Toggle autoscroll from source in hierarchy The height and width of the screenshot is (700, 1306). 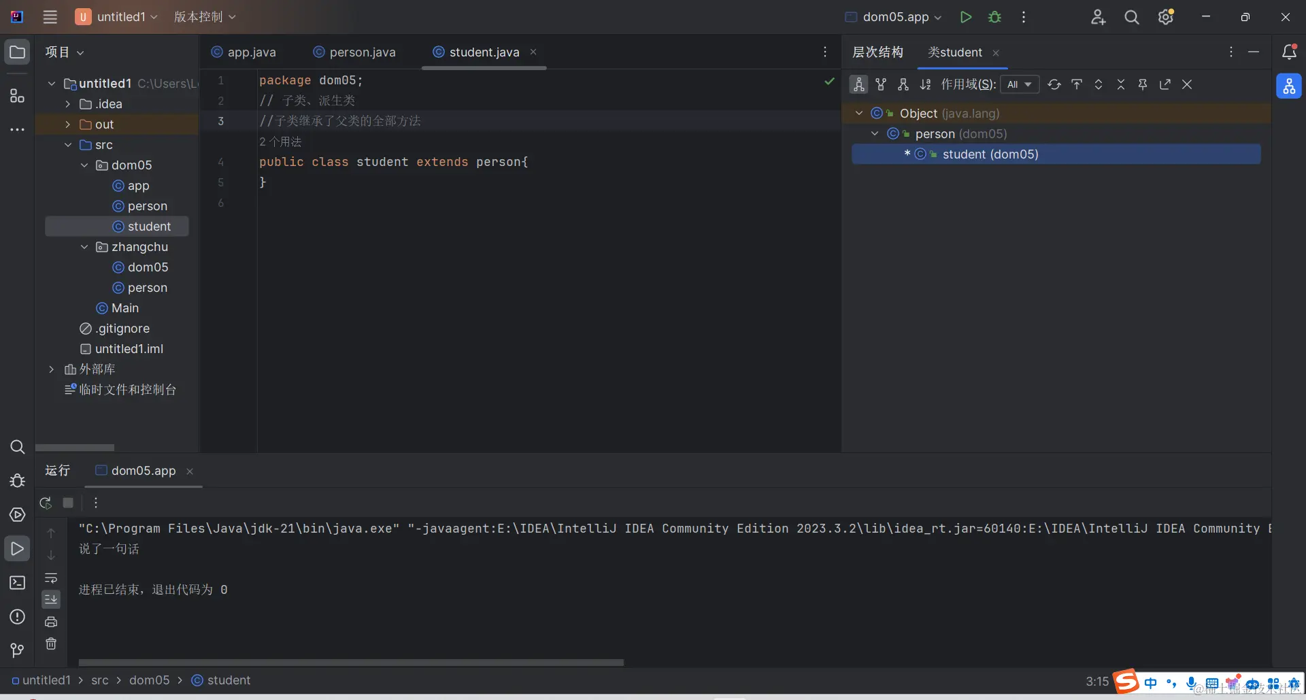1077,84
